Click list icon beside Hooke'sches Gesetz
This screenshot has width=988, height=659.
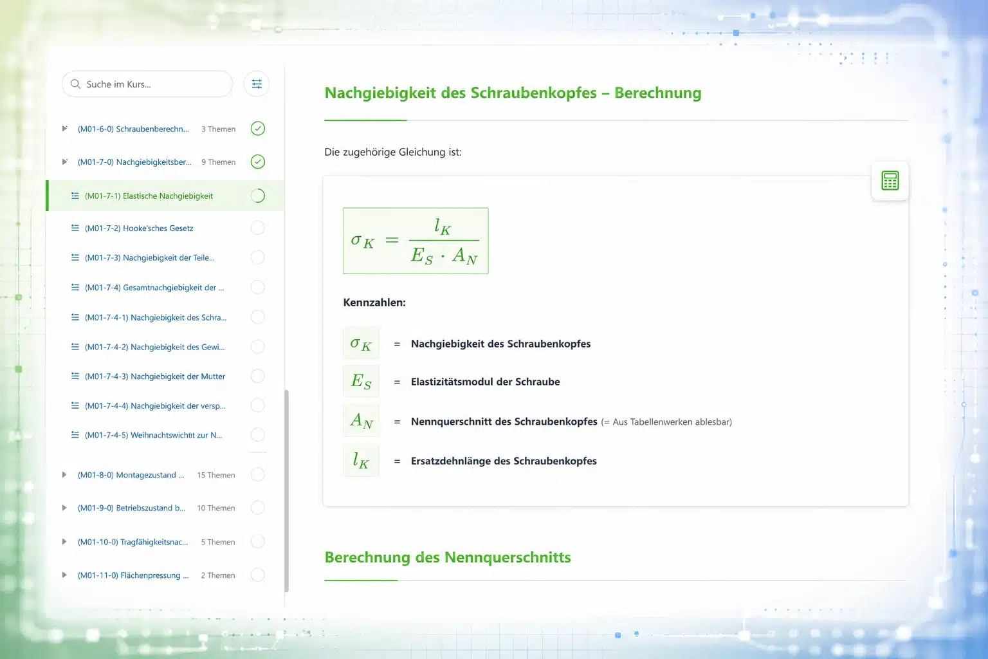tap(75, 228)
